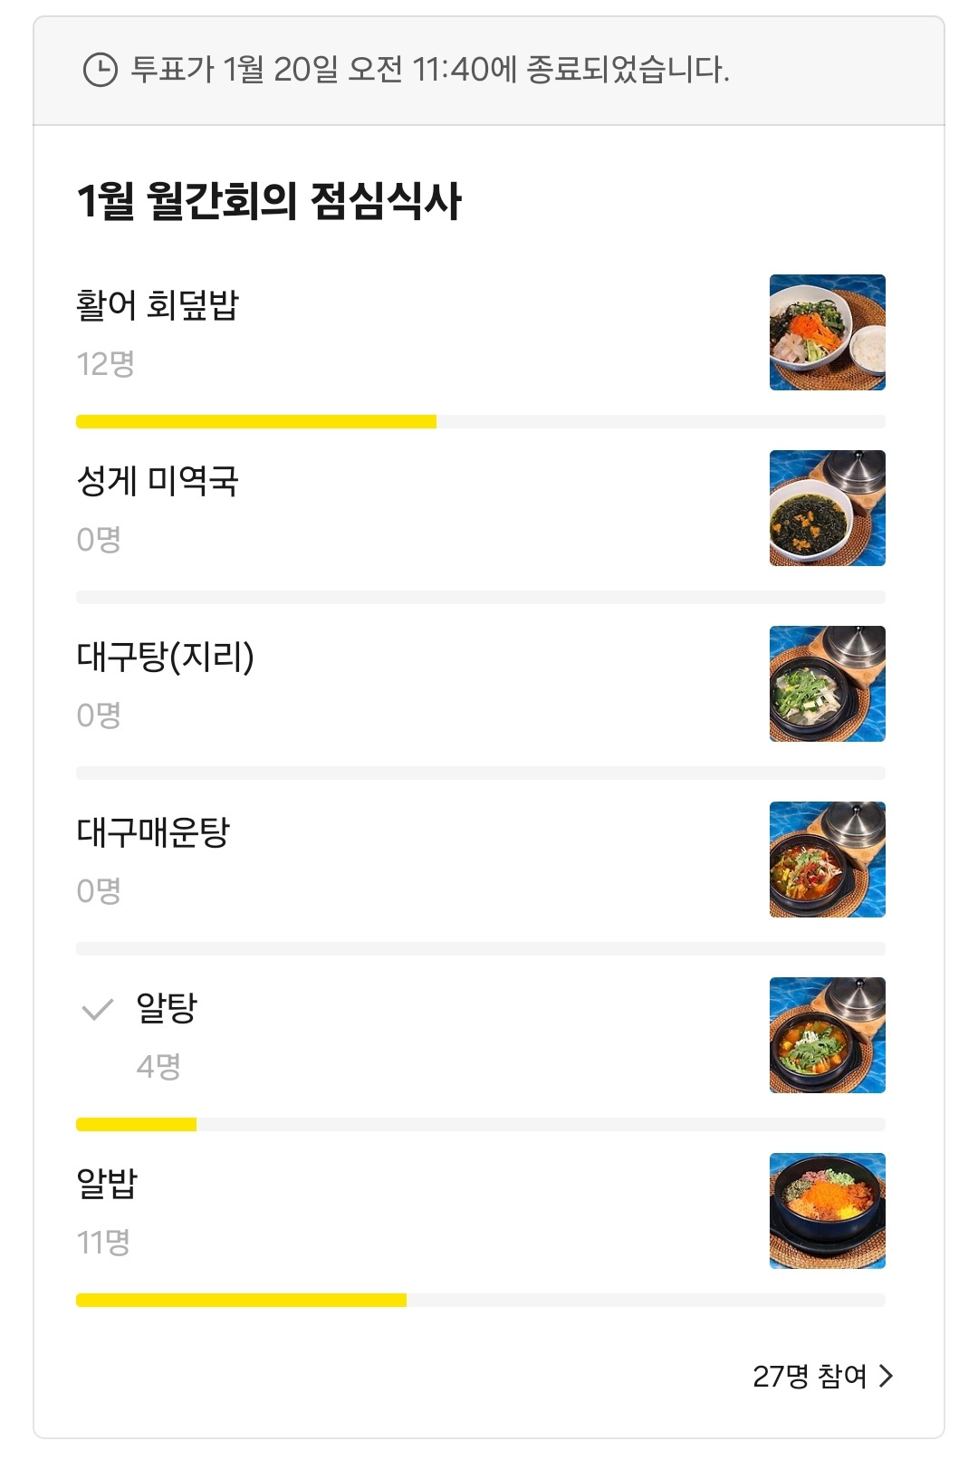978x1460 pixels.
Task: Click the 알밥 yellow result bar
Action: (x=241, y=1300)
